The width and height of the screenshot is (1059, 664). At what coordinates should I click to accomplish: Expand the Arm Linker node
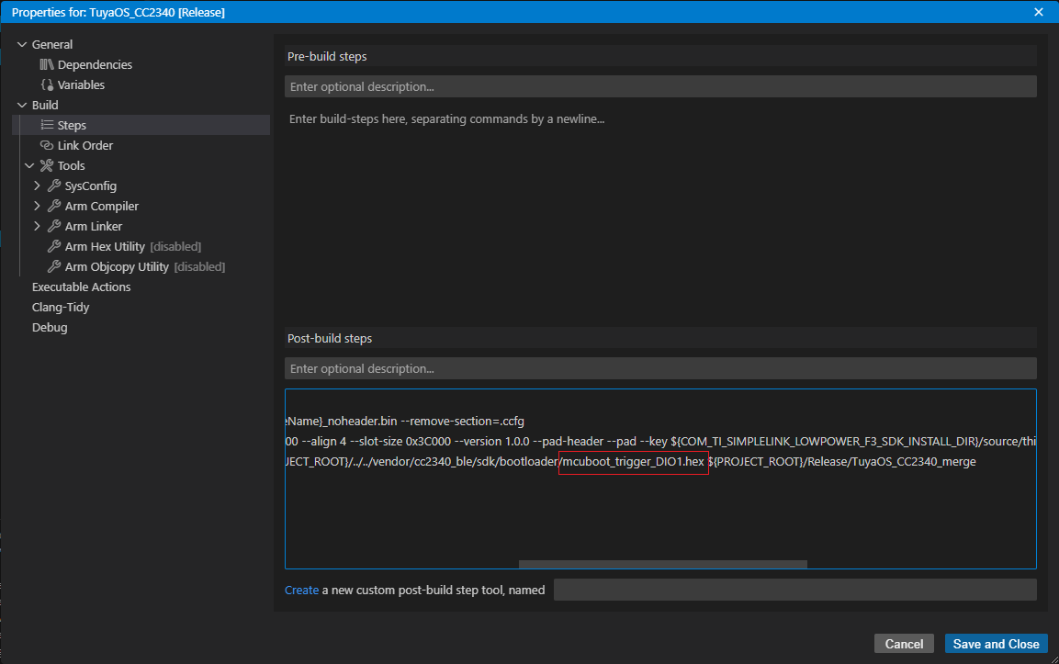pyautogui.click(x=37, y=226)
